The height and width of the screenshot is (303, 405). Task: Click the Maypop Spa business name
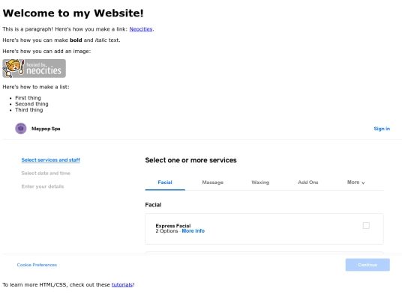tap(46, 129)
